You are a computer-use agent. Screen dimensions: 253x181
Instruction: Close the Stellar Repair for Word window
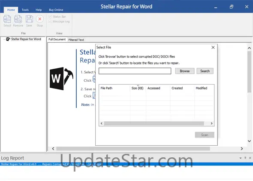[247, 7]
